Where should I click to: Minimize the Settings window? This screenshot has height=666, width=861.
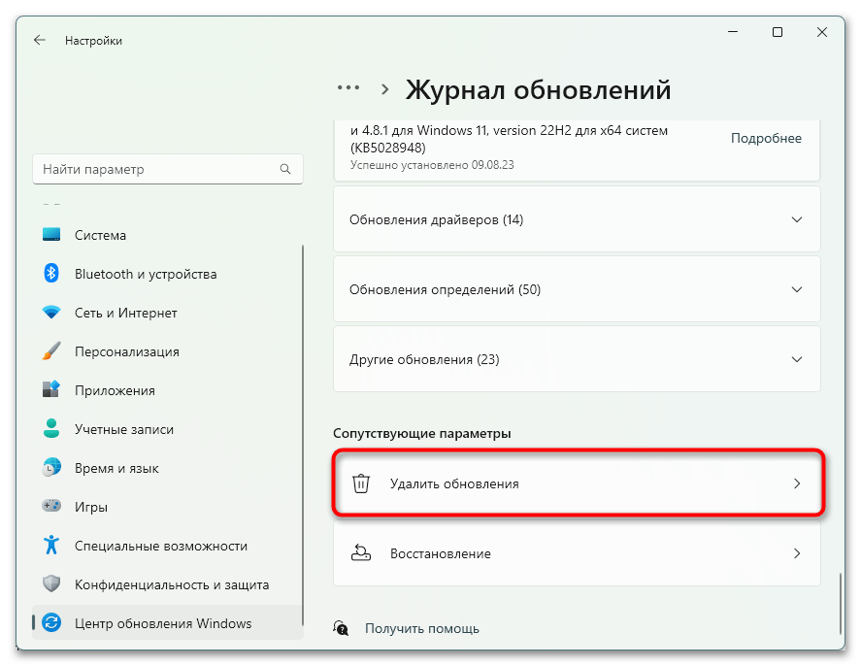tap(733, 32)
